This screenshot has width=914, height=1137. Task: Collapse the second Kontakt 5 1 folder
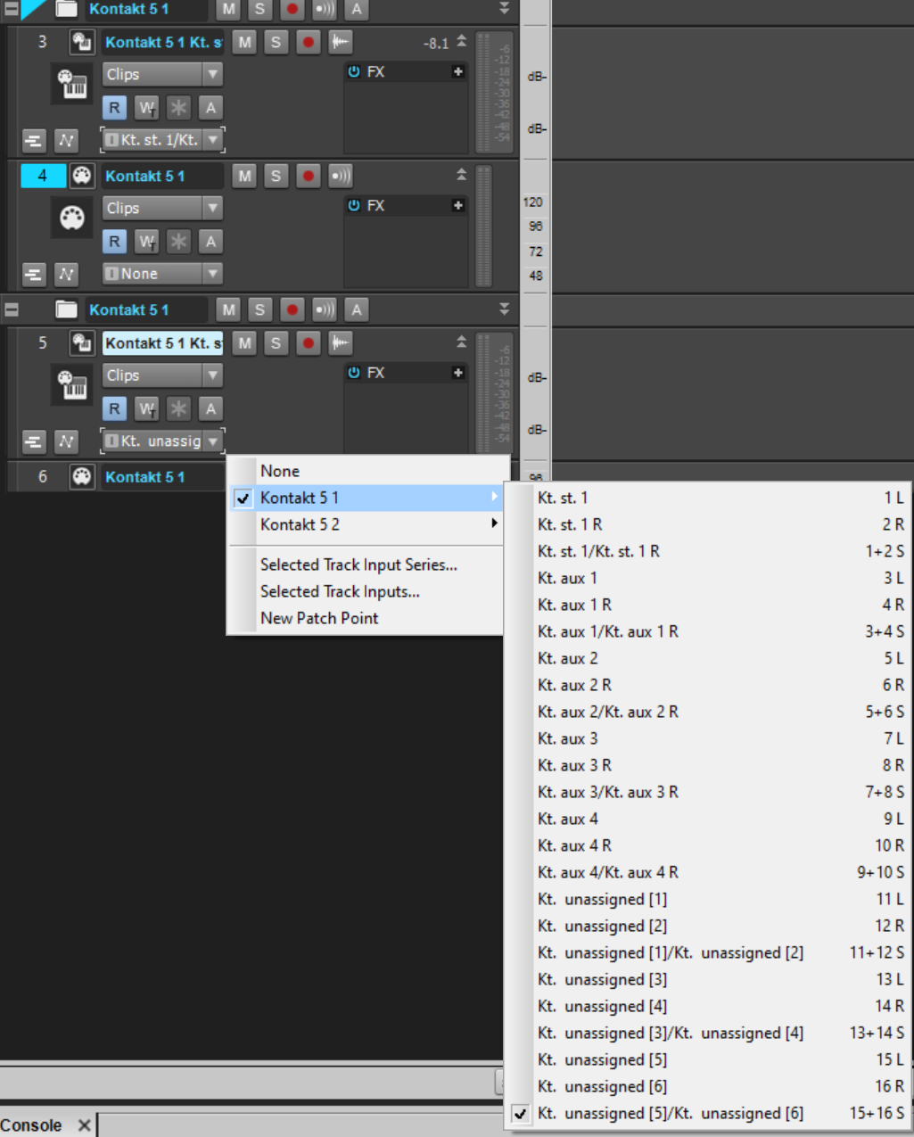point(12,309)
